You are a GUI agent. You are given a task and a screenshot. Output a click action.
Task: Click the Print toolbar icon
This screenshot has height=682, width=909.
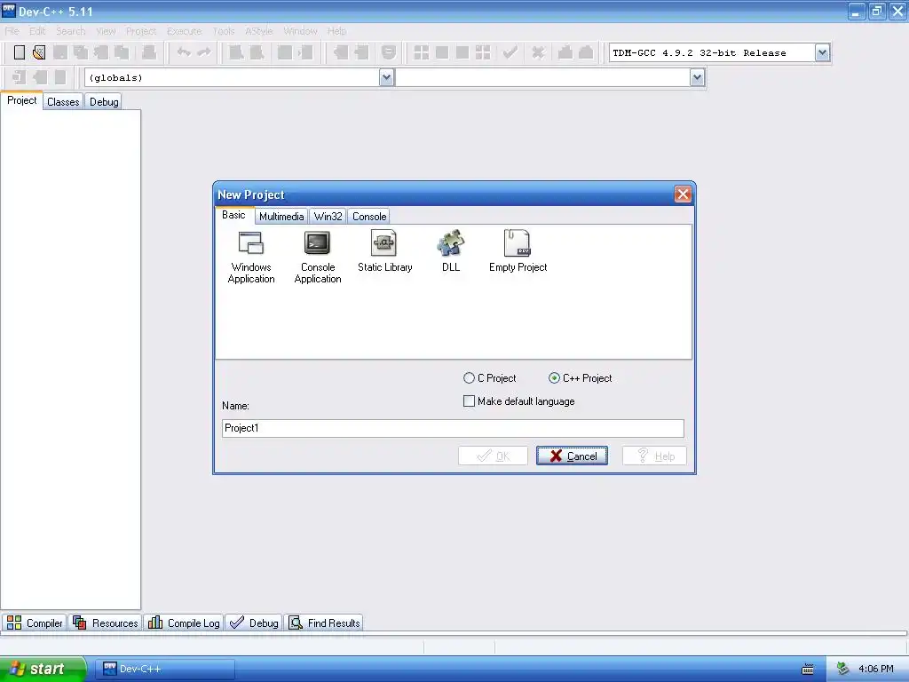149,52
